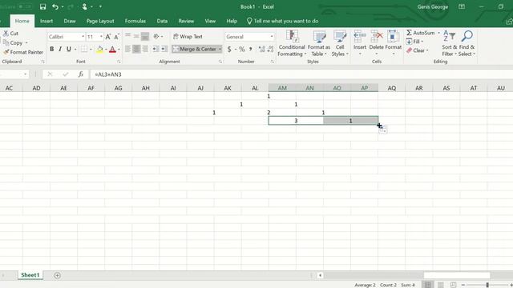The width and height of the screenshot is (513, 288).
Task: Toggle align right
Action: coord(145,50)
